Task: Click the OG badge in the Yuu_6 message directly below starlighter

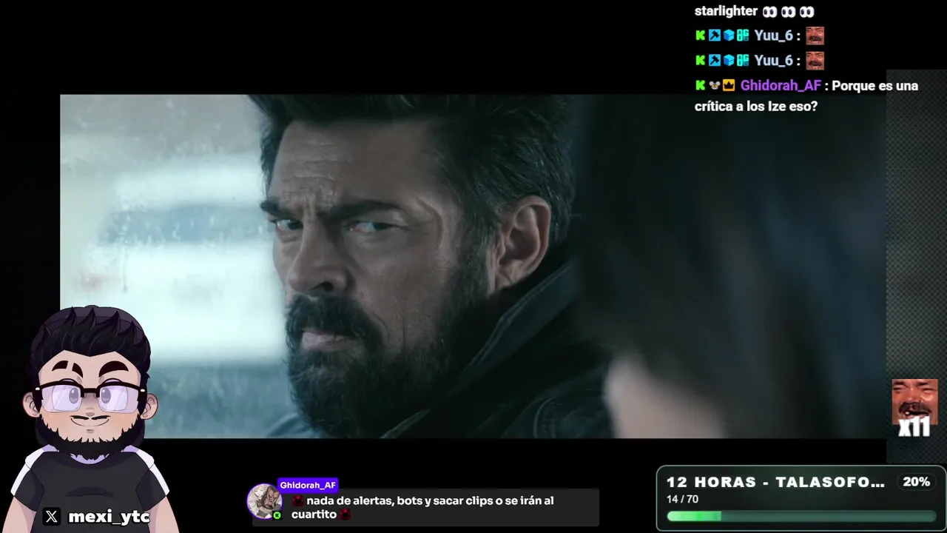Action: point(743,36)
